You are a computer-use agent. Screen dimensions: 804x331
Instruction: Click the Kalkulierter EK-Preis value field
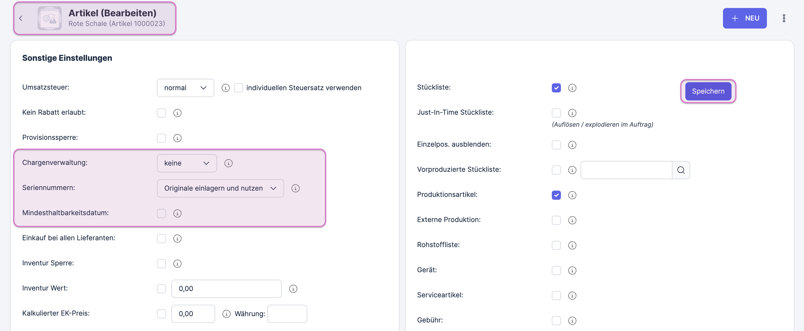click(x=193, y=314)
